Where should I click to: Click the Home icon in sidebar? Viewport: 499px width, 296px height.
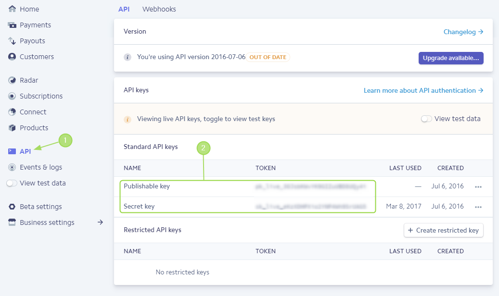pyautogui.click(x=13, y=9)
